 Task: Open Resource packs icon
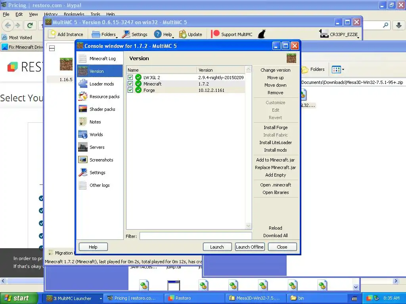click(83, 97)
